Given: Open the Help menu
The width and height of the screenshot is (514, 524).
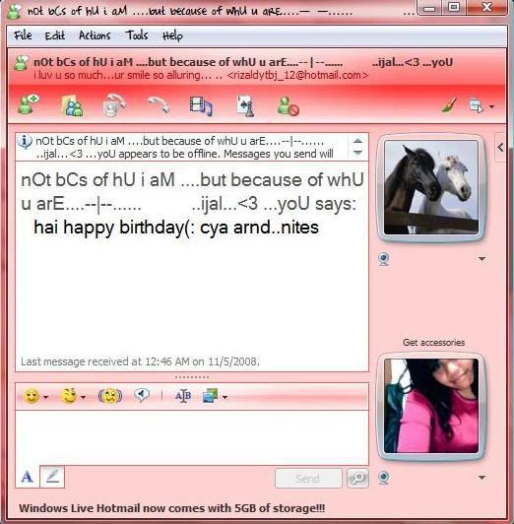Looking at the screenshot, I should 172,35.
